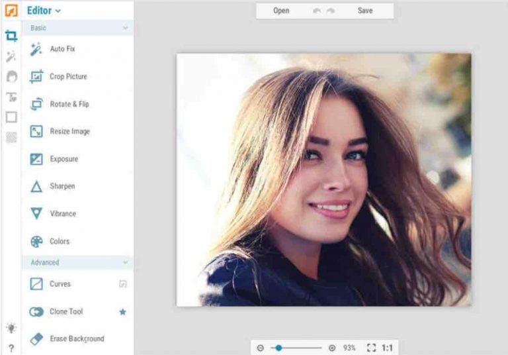Select the Rotate & Flip label
This screenshot has height=355, width=508.
point(69,104)
